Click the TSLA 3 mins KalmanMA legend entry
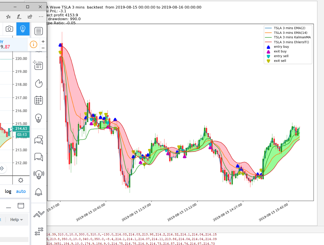The width and height of the screenshot is (324, 245). [292, 37]
